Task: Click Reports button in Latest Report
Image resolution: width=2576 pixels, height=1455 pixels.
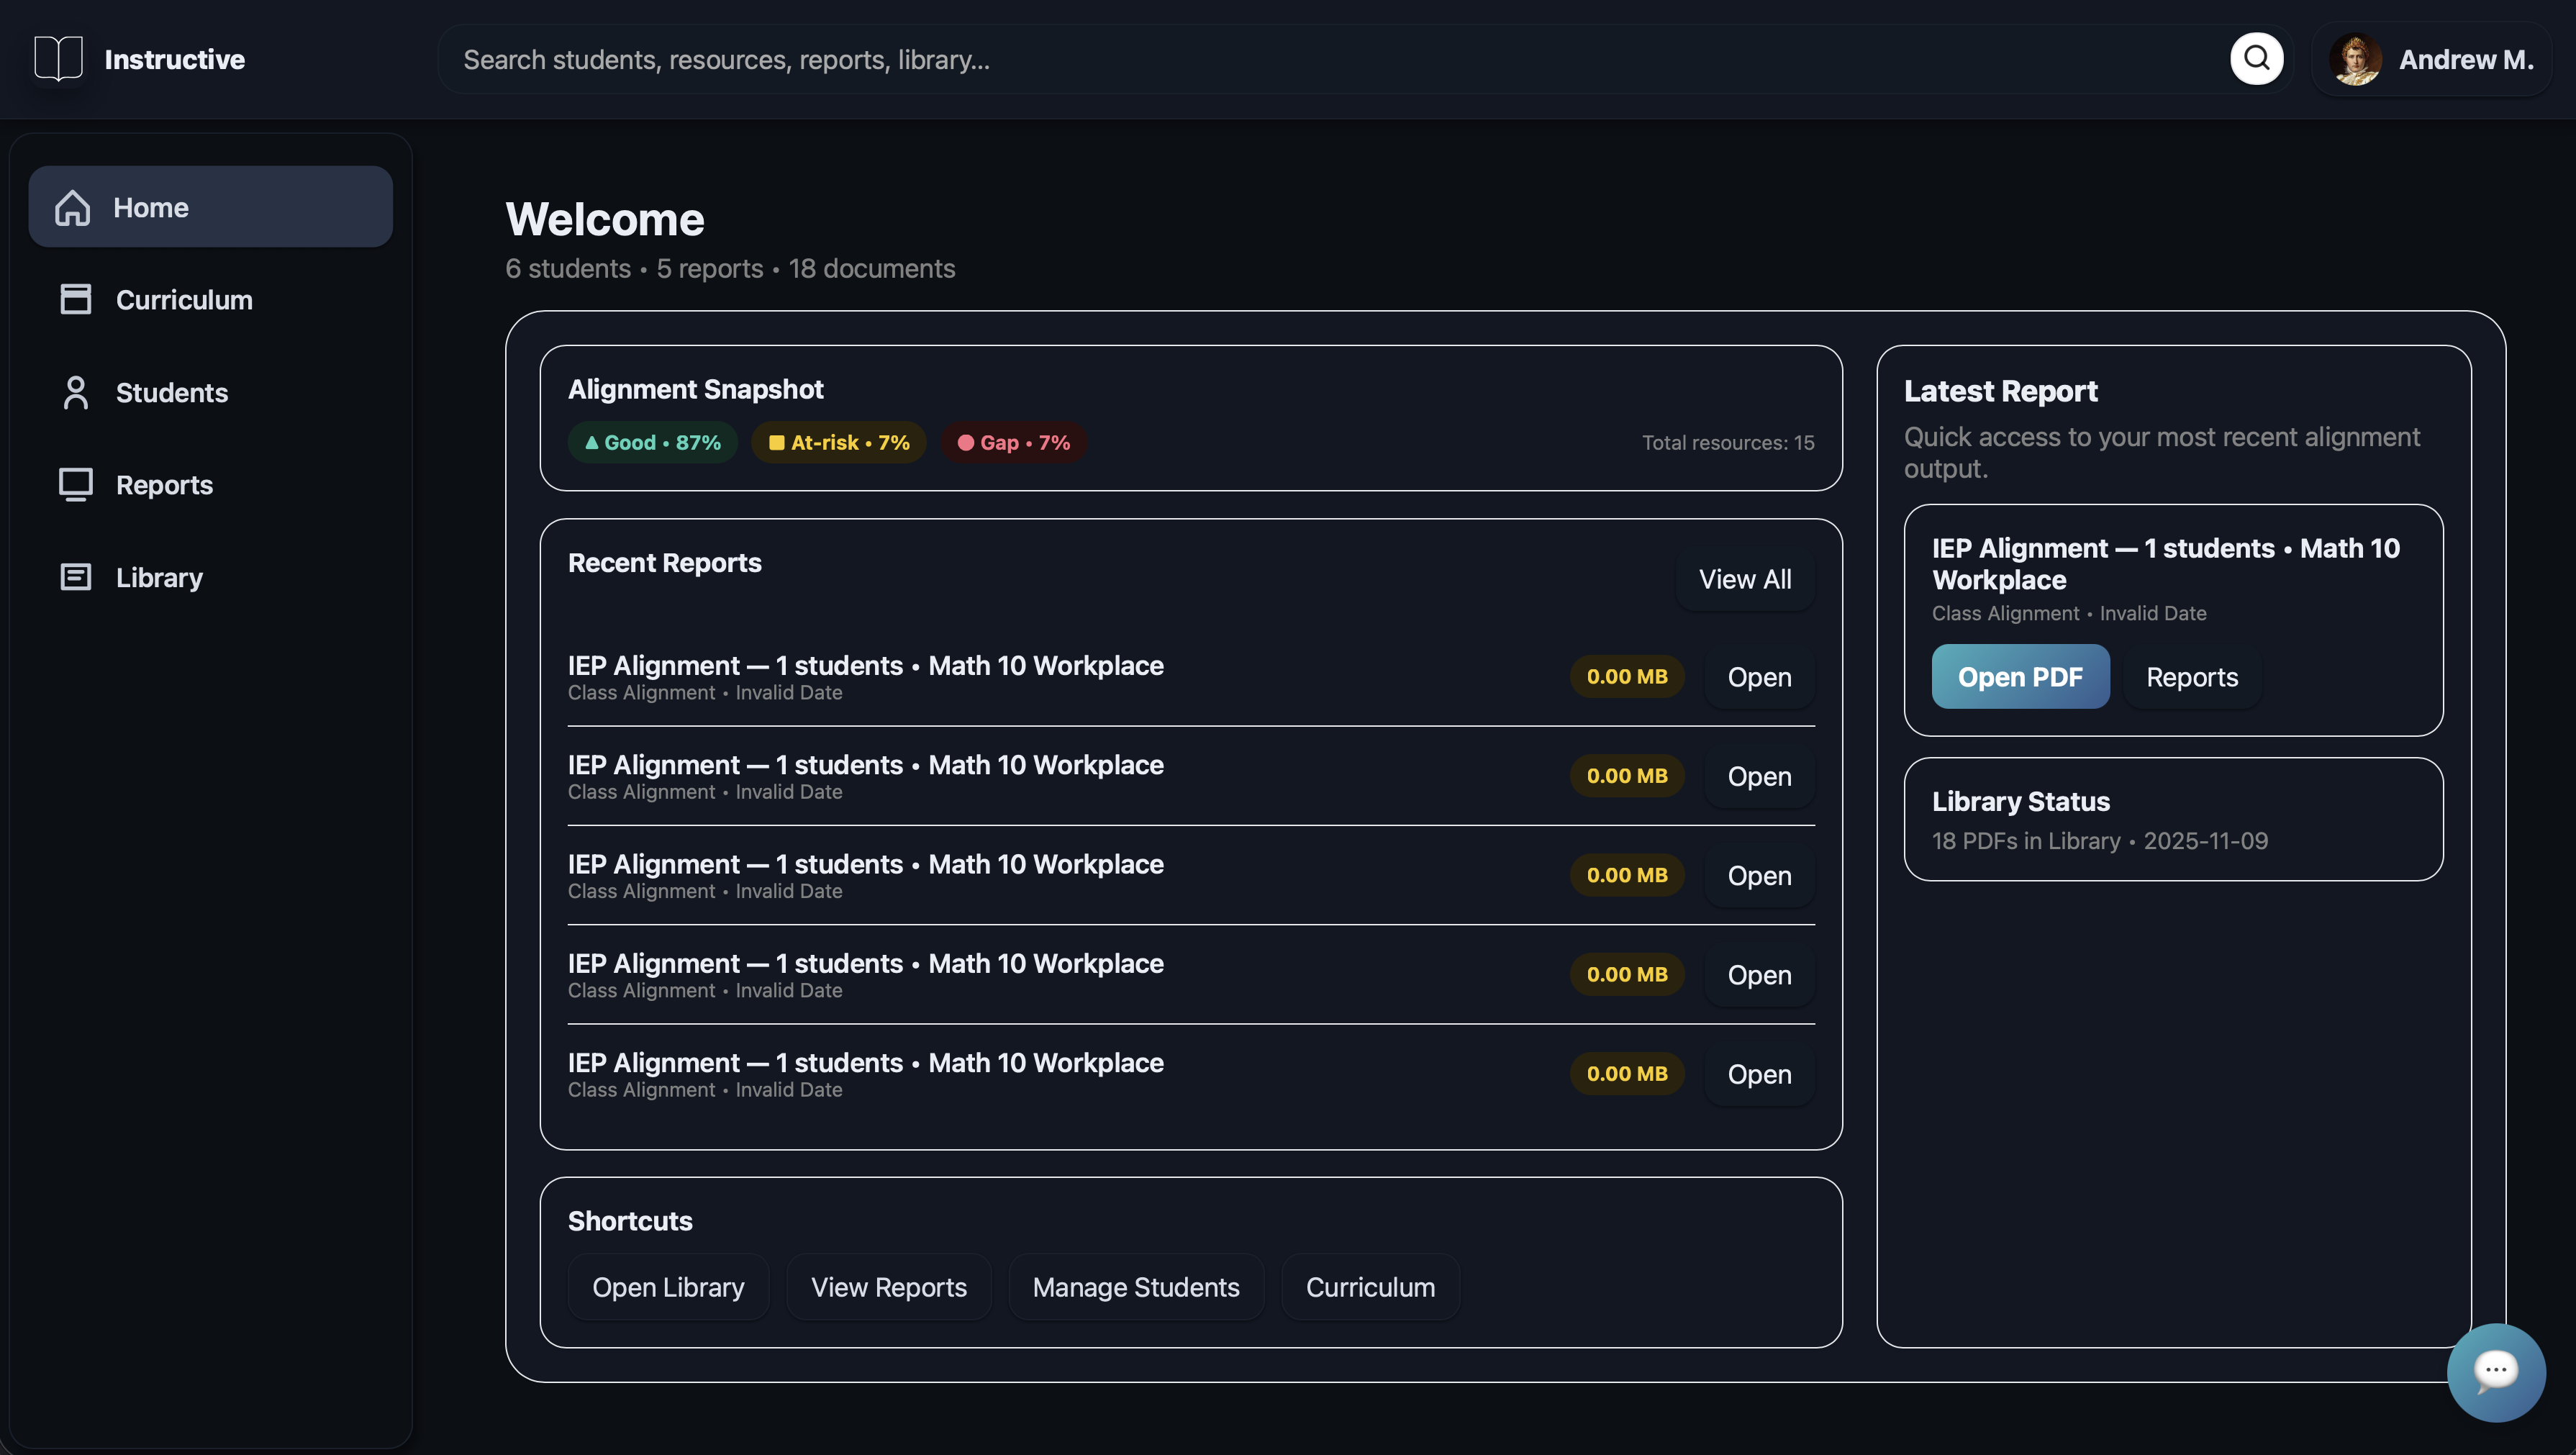Action: [x=2191, y=677]
